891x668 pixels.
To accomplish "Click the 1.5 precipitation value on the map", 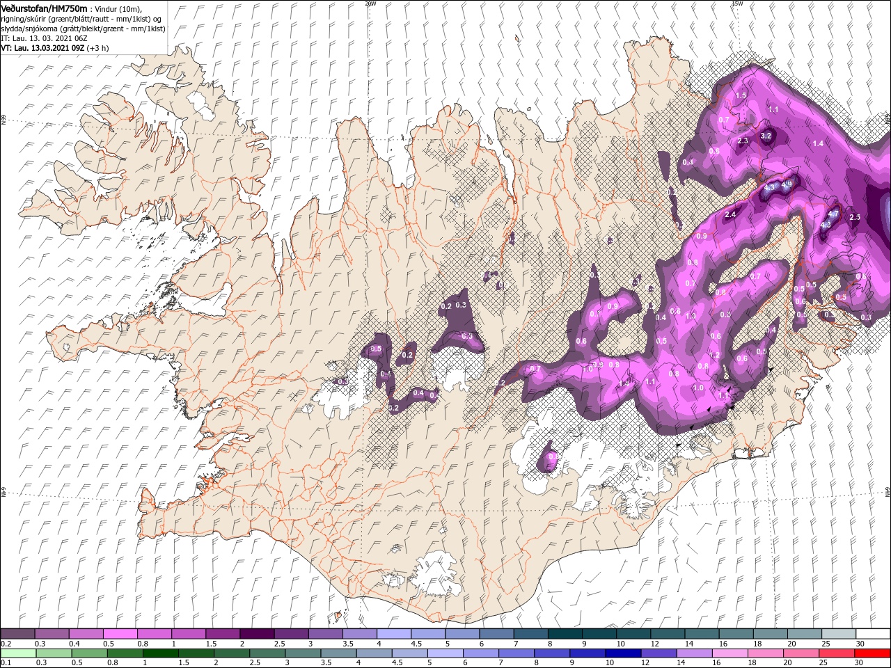I will click(x=741, y=95).
